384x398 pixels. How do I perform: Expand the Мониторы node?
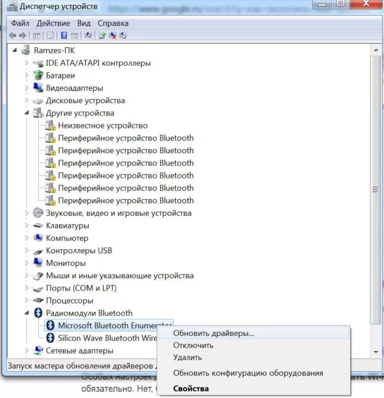(27, 263)
